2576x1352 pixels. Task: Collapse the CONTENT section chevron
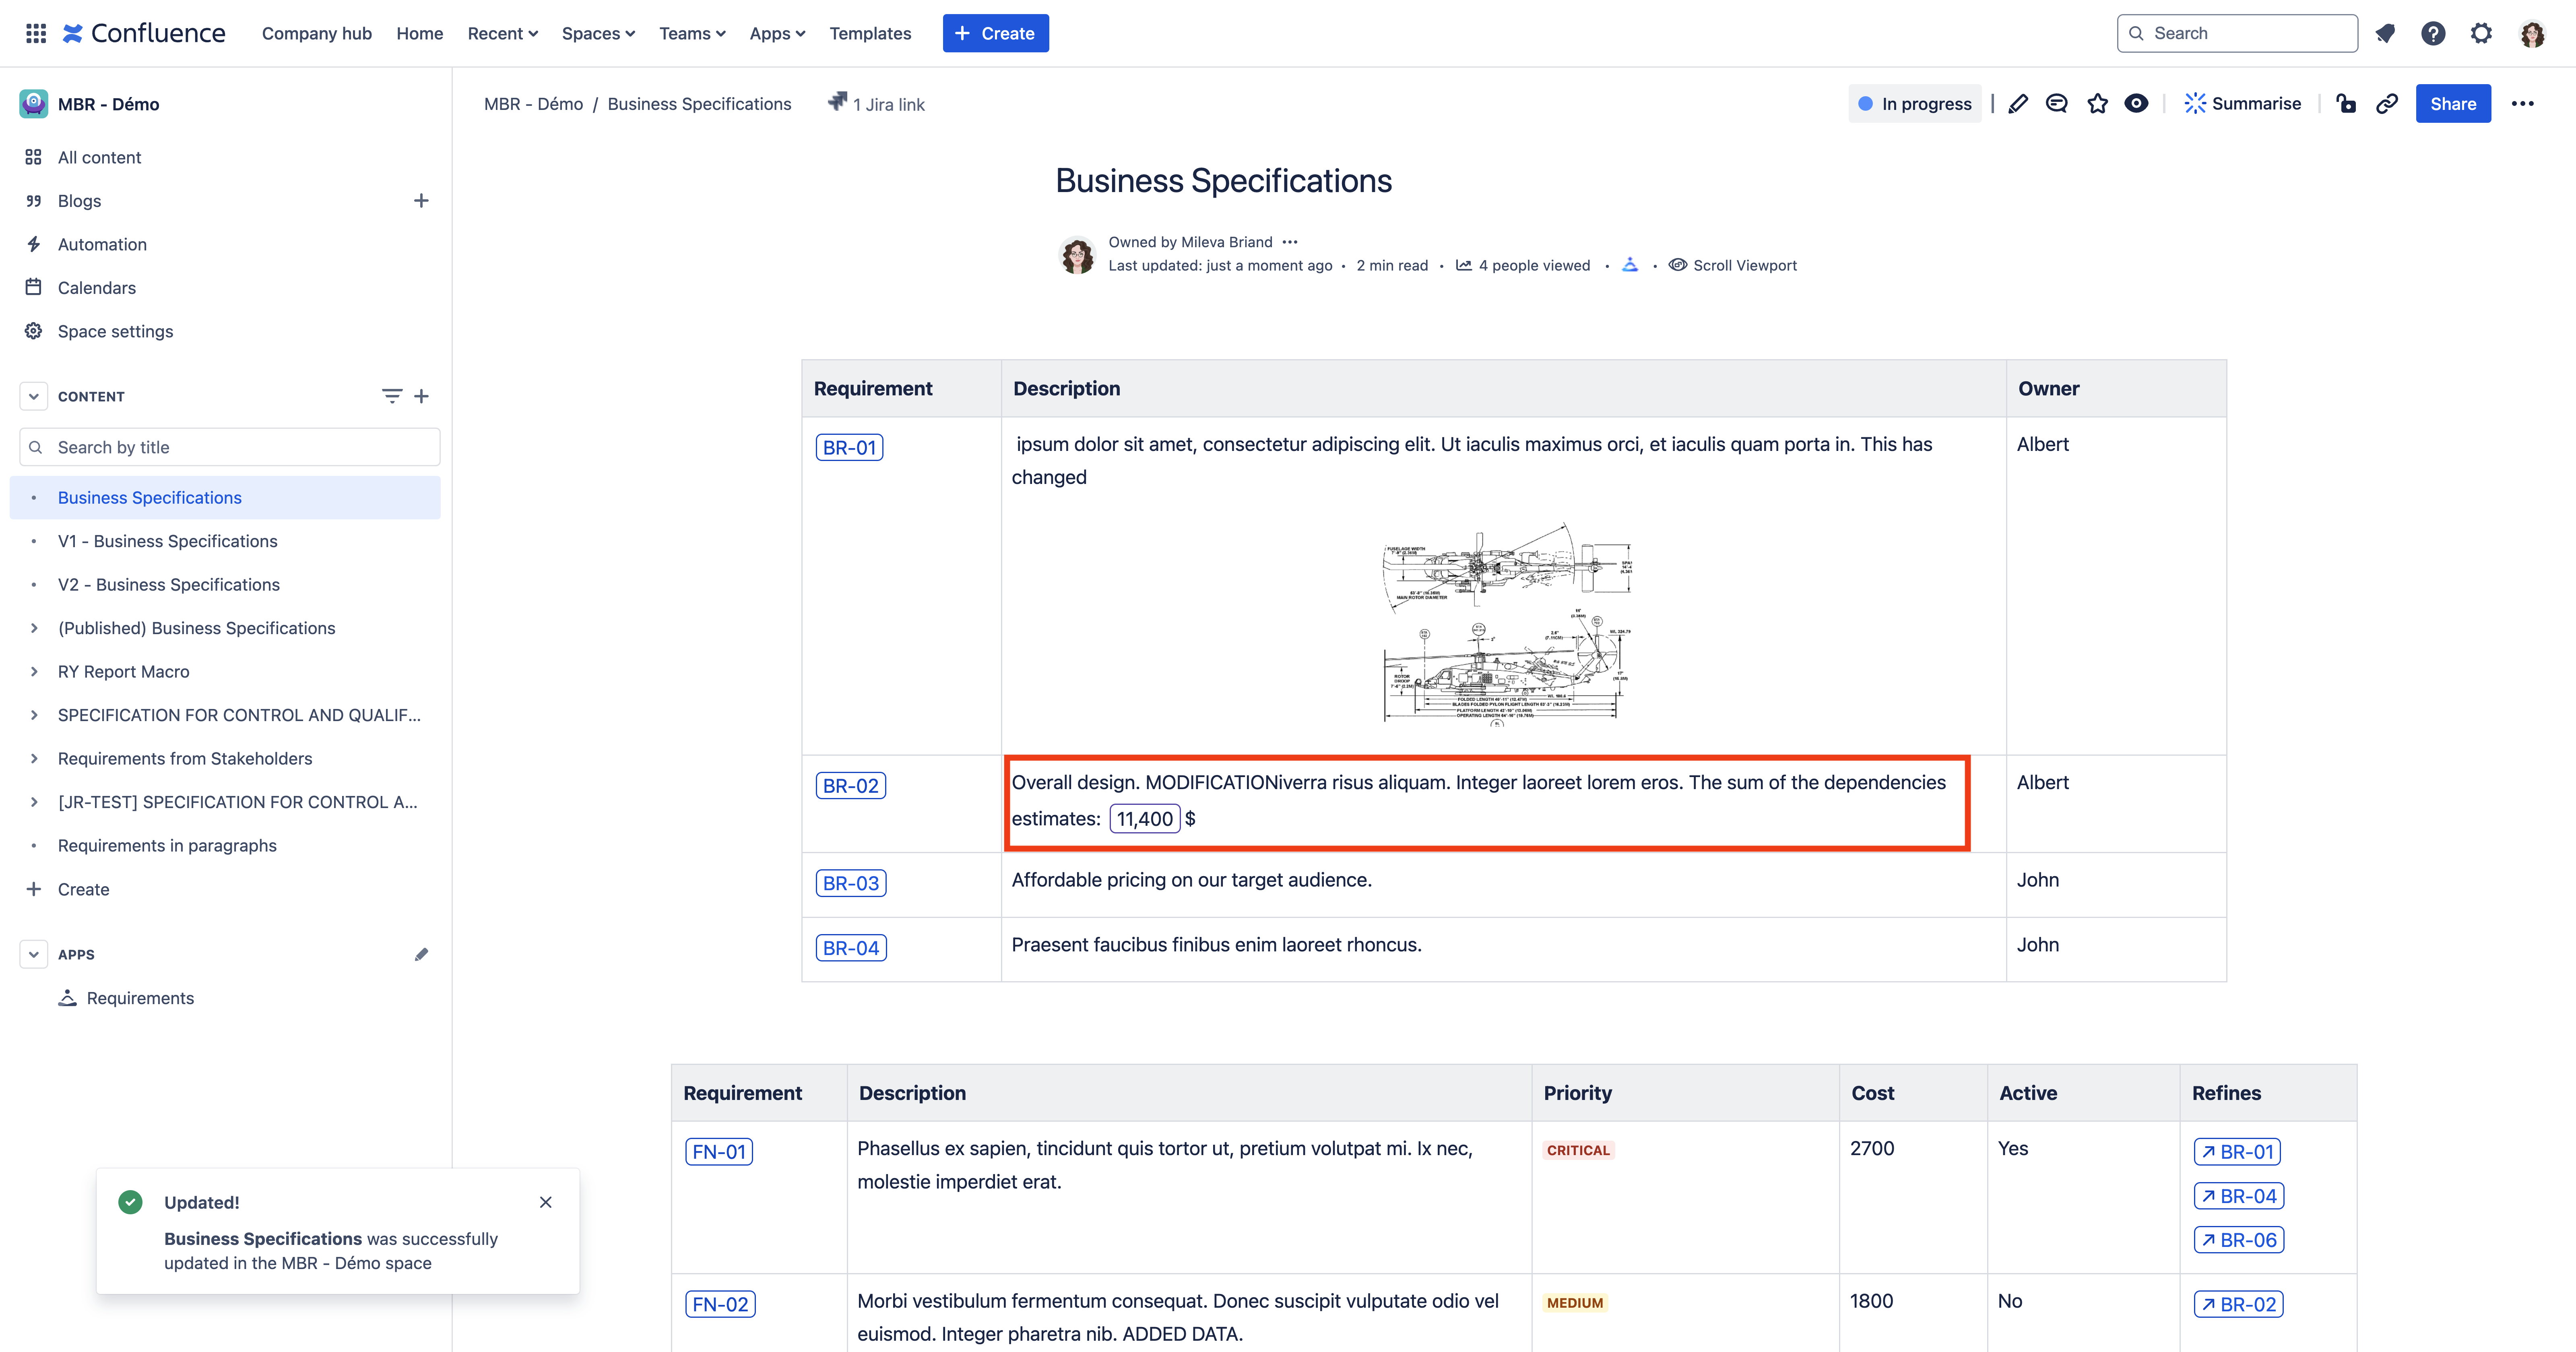coord(34,396)
